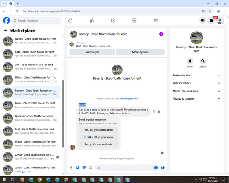Click Marketplace listing thumbnail in chat header
Viewport: 229px width, 183px height.
(71, 44)
